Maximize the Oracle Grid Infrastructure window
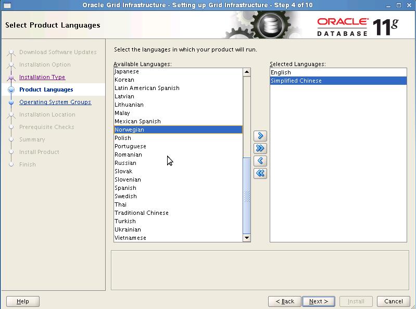 (398, 5)
